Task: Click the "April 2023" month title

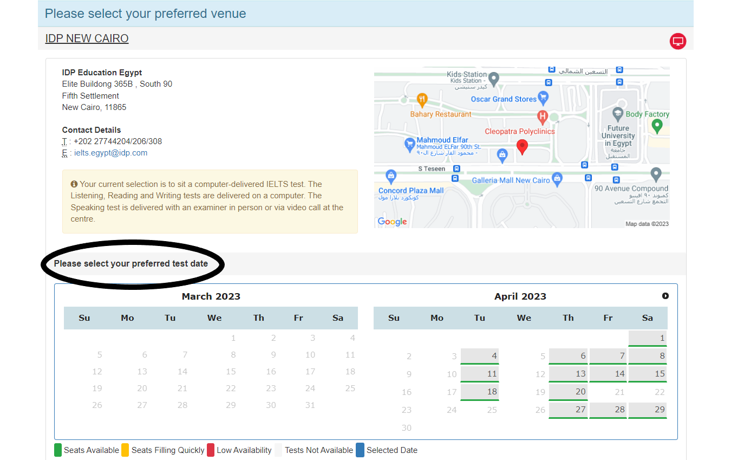Action: [520, 296]
